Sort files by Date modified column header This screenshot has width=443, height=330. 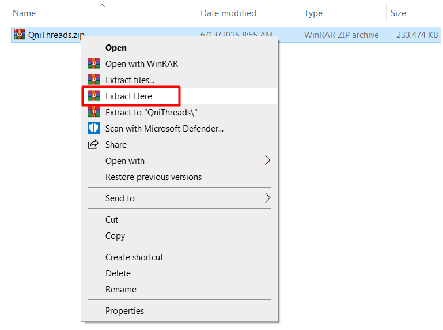tap(228, 13)
